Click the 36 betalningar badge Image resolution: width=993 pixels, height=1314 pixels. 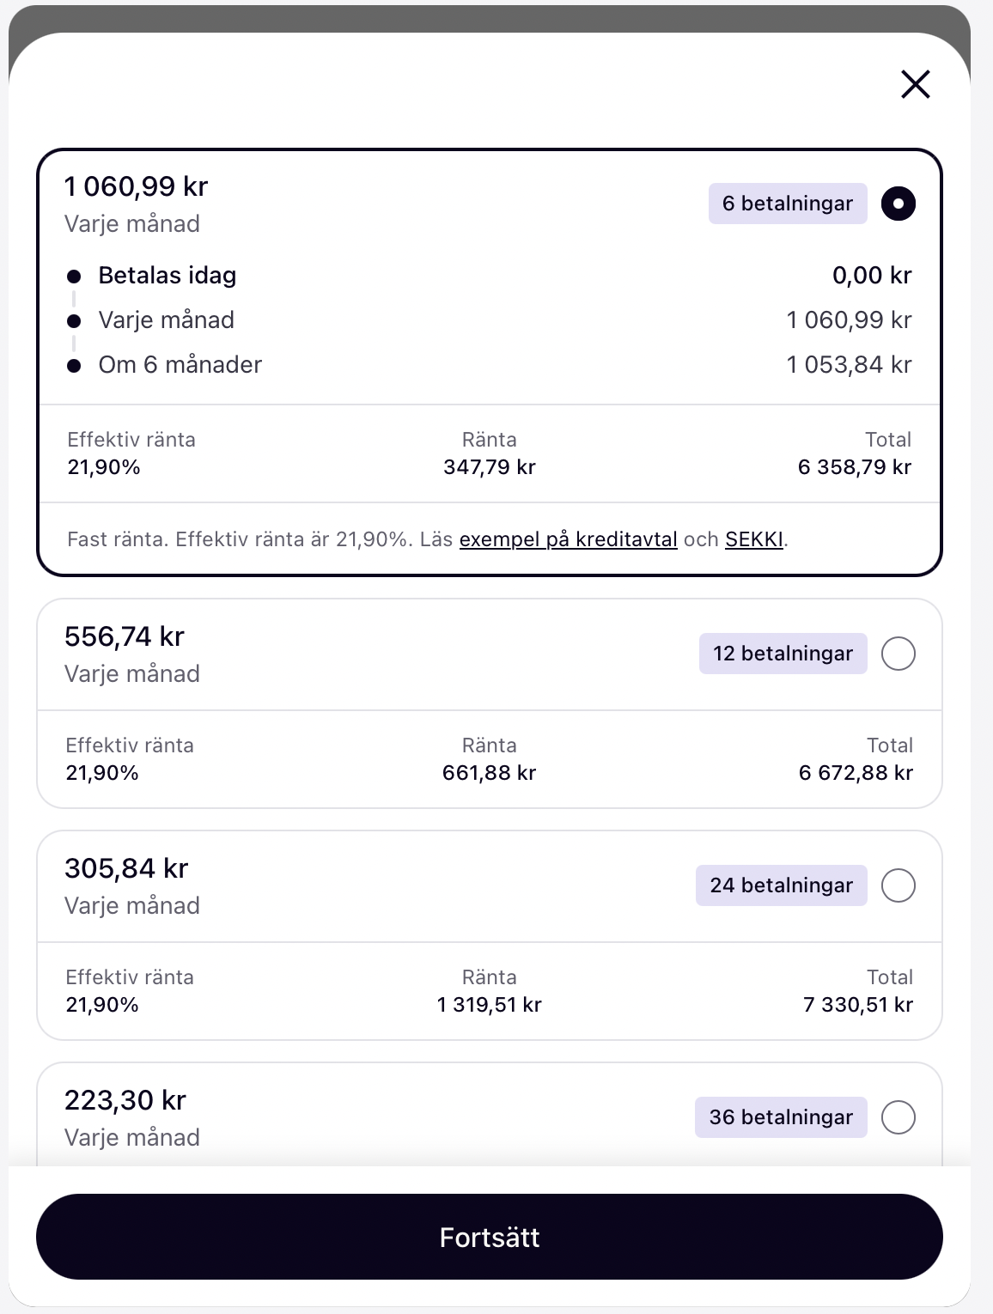point(781,1117)
